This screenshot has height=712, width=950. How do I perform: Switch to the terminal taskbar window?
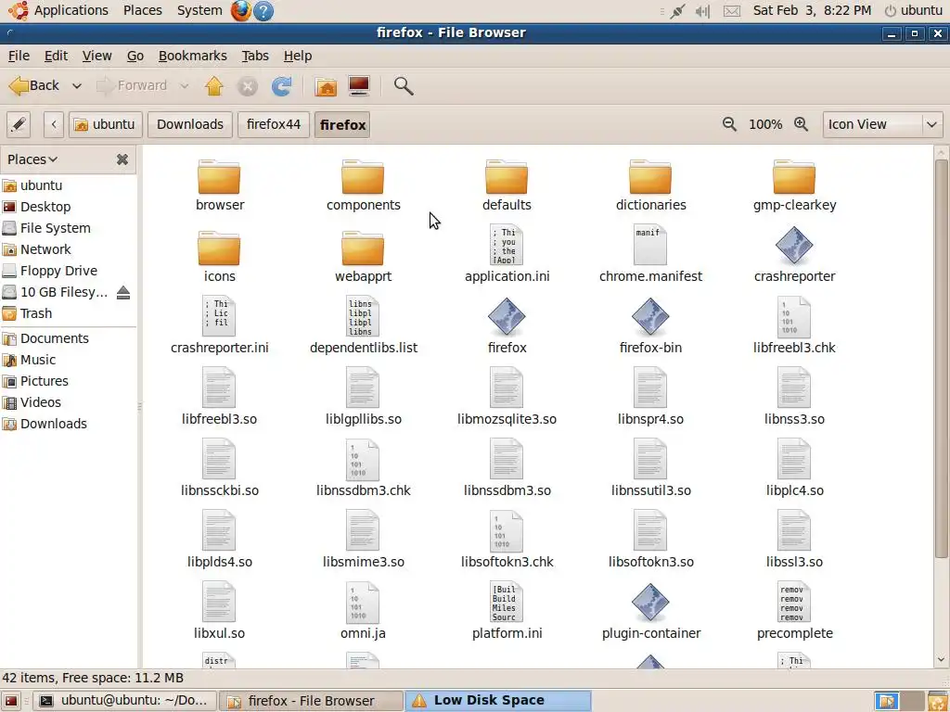point(124,701)
